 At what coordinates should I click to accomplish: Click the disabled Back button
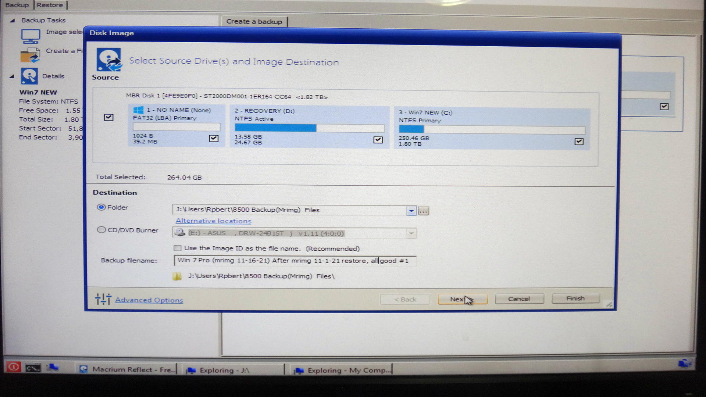pos(405,299)
